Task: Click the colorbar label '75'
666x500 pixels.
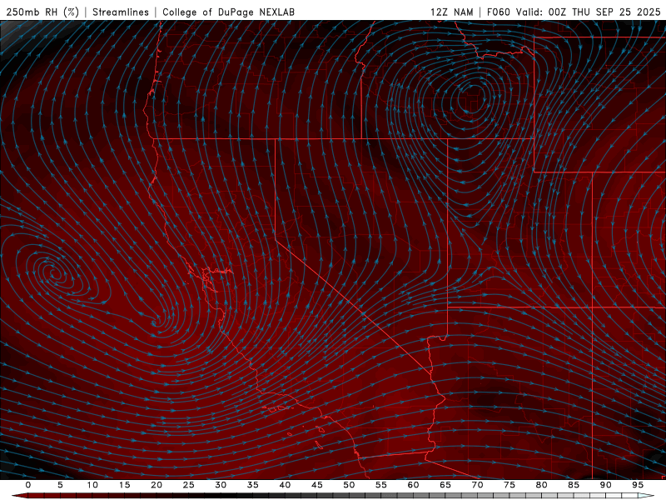Action: 509,485
